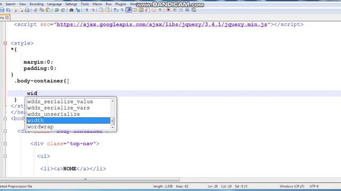The image size is (341, 191).
Task: Click autocomplete list scroll-down arrow
Action: pos(112,127)
